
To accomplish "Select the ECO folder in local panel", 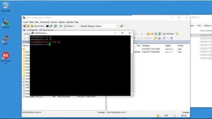I will (x=26, y=52).
